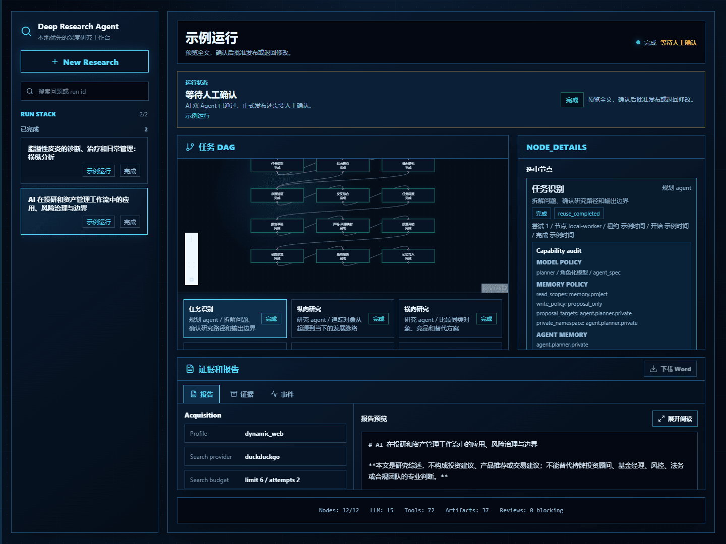Click the Search provider duckduckgo row
This screenshot has height=544, width=726.
pyautogui.click(x=265, y=456)
